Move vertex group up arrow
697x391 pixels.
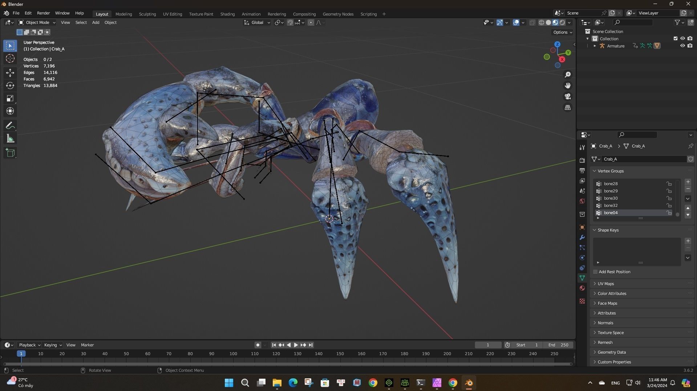[x=688, y=208]
